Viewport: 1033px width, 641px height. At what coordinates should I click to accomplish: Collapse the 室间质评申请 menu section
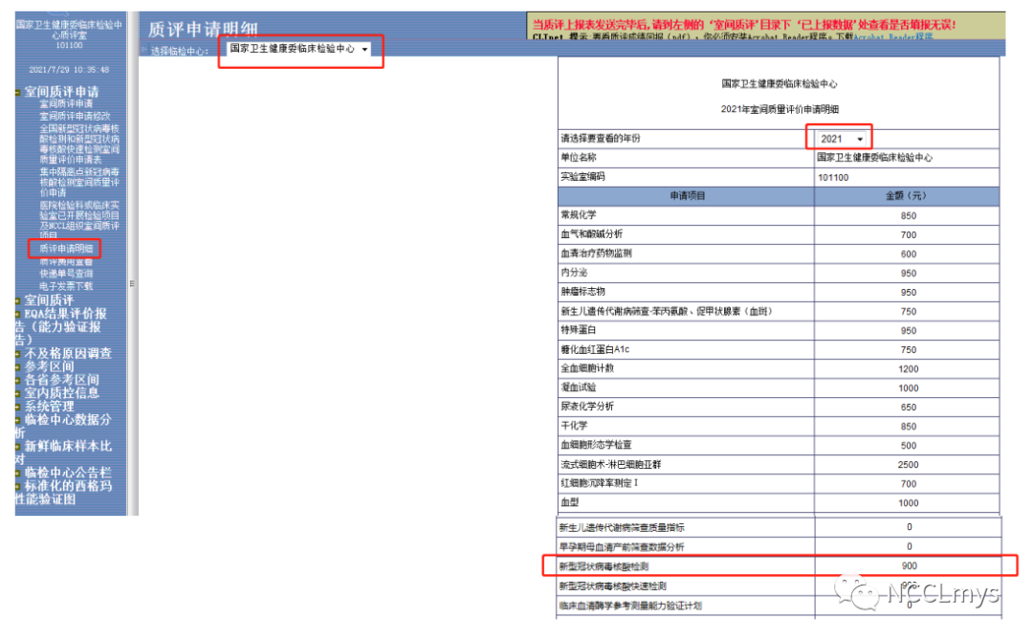point(61,92)
